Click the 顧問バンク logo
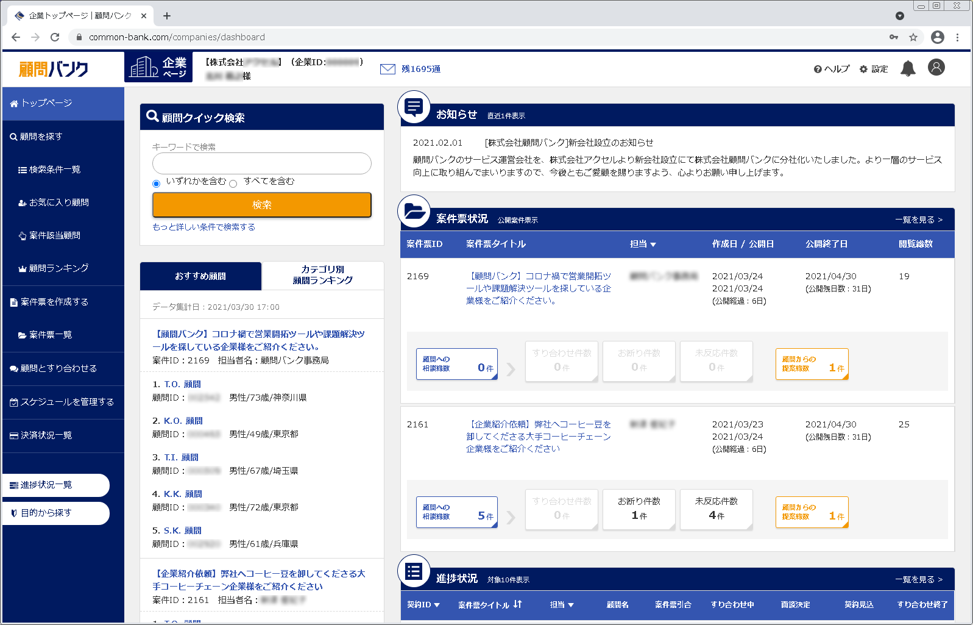 pyautogui.click(x=54, y=69)
